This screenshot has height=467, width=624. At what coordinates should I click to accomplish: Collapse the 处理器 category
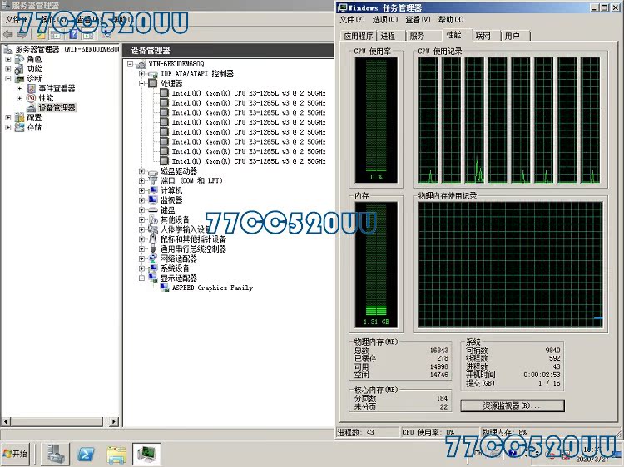click(x=141, y=83)
